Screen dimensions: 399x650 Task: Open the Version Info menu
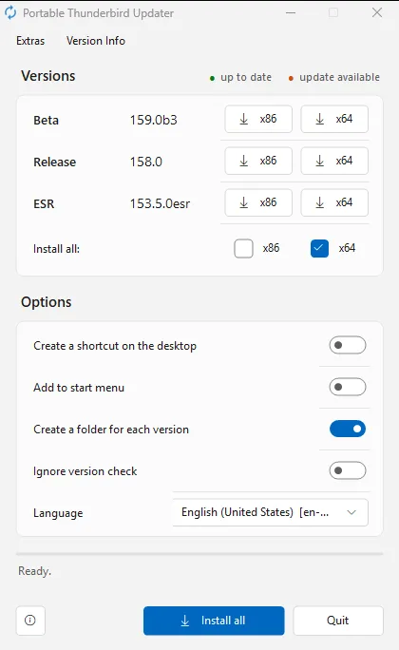coord(96,41)
